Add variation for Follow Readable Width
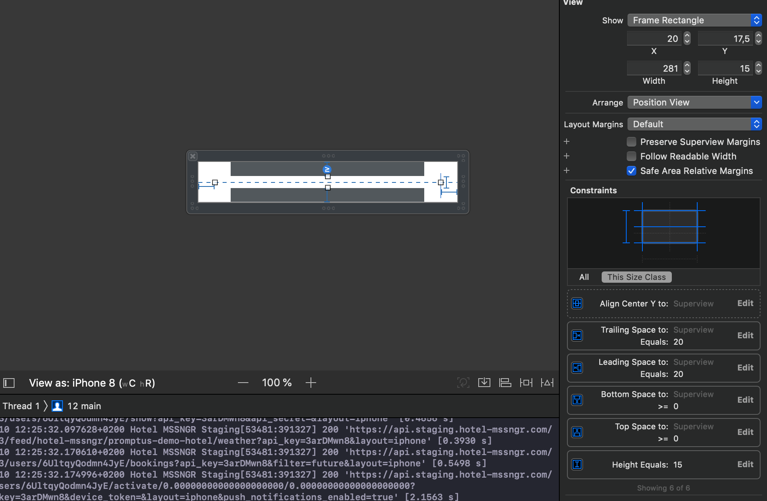 [567, 156]
